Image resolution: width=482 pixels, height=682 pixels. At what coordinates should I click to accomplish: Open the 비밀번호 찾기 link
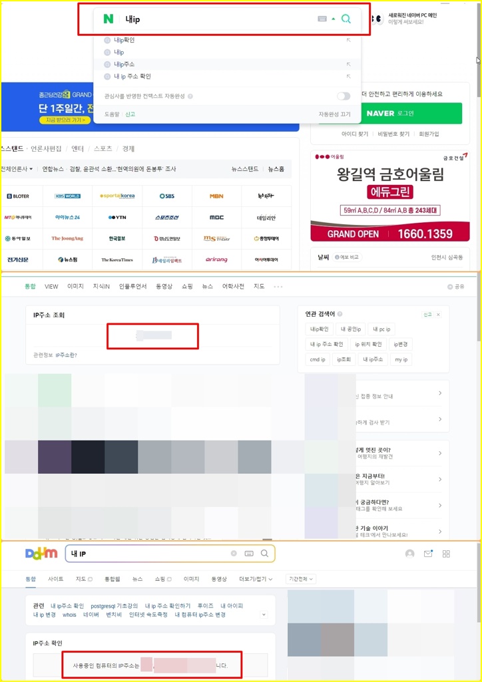click(393, 134)
